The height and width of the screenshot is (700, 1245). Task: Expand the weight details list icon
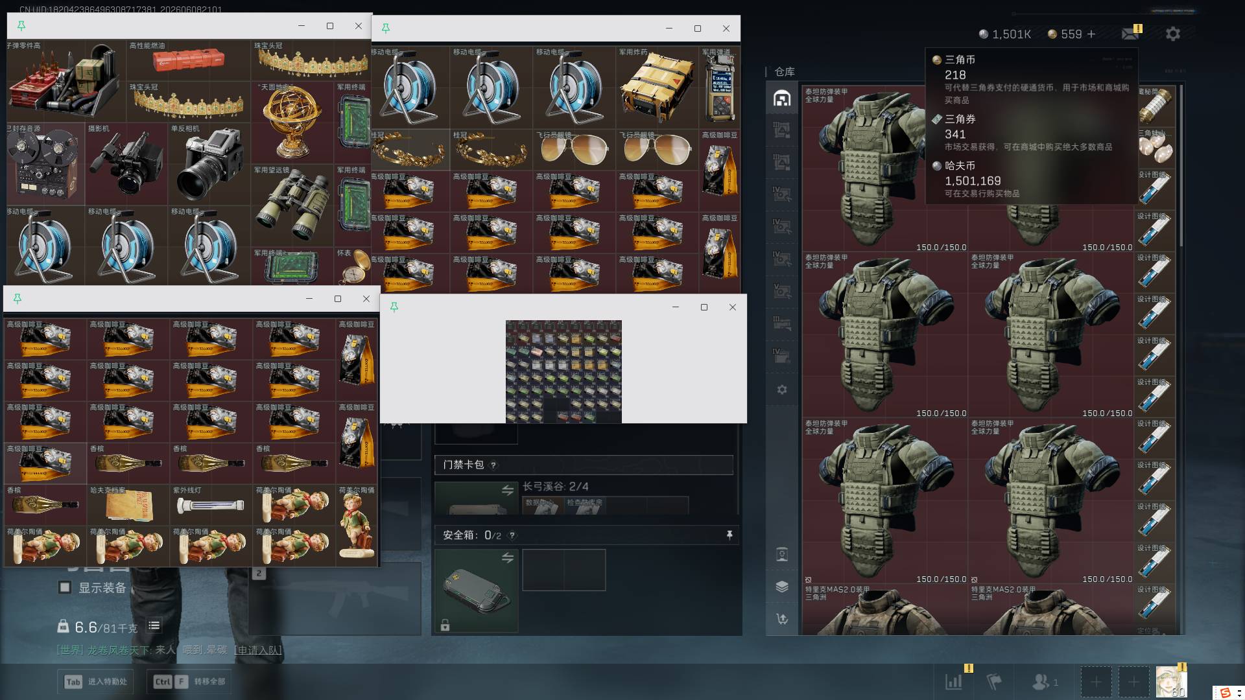pyautogui.click(x=154, y=625)
